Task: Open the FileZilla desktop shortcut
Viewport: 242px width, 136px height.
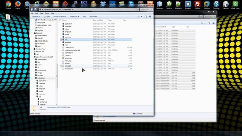Action: coord(197,5)
